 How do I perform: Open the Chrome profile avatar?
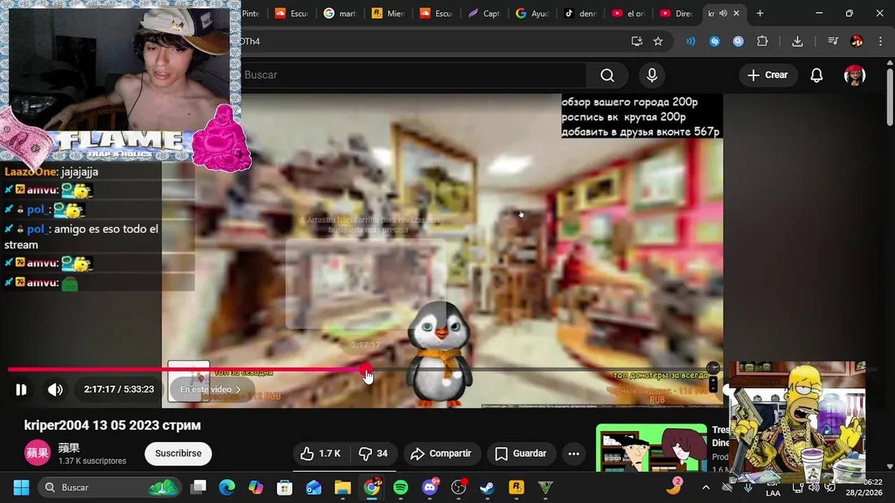857,41
